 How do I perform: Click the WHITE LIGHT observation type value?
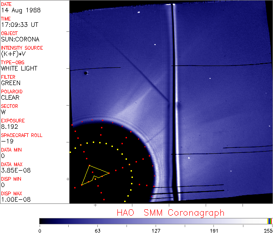(19, 68)
